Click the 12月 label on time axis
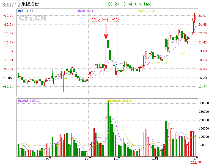Image resolution: width=220 pixels, height=165 pixels. coord(155,159)
